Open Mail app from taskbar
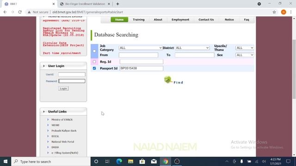The image size is (296, 166). [154, 161]
